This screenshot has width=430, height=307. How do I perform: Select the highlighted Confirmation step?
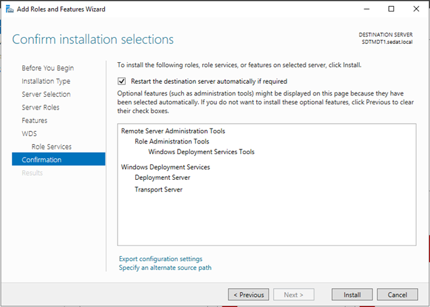click(x=58, y=159)
